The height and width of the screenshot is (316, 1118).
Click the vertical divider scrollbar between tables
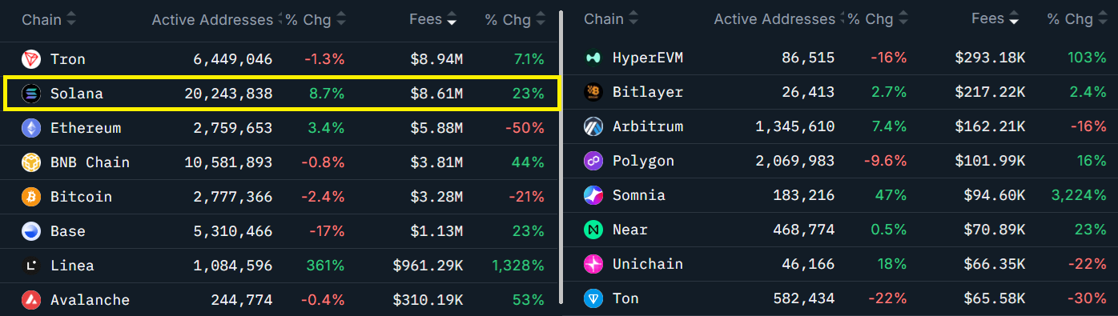click(x=560, y=156)
